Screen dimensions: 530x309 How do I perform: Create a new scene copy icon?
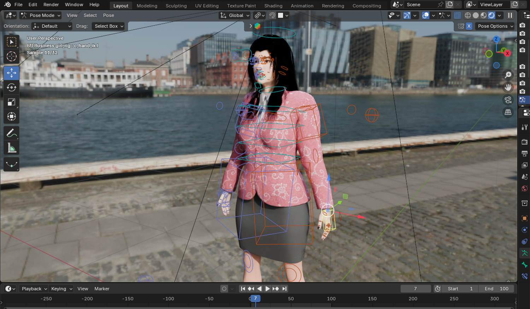[x=450, y=5]
